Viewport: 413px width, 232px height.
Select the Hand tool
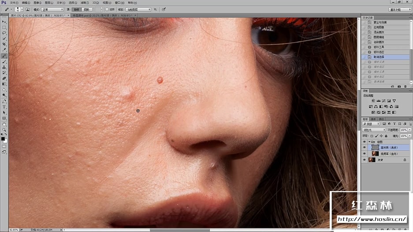pos(4,124)
